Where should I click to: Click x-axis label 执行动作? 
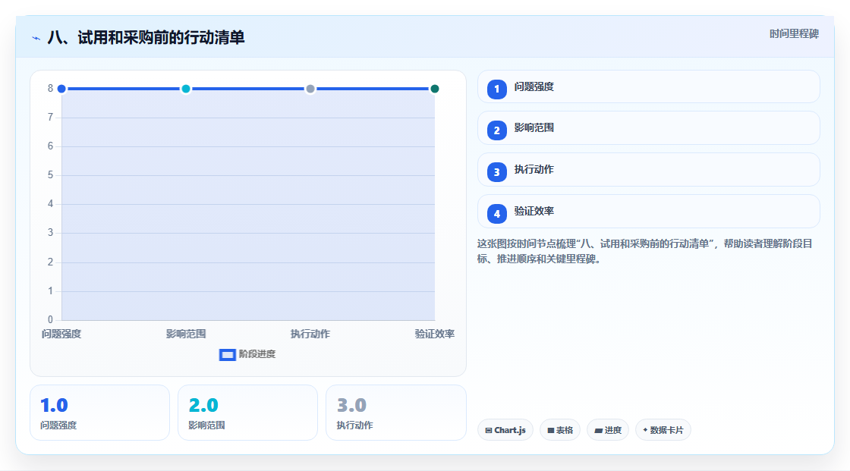(310, 334)
